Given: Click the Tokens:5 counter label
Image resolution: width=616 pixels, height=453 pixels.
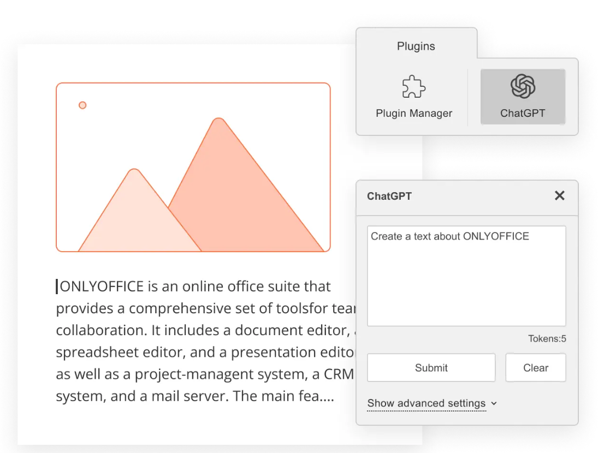Looking at the screenshot, I should 547,339.
